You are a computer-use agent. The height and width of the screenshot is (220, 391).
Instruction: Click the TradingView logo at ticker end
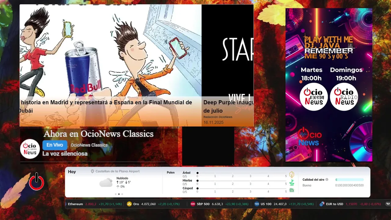(x=388, y=204)
